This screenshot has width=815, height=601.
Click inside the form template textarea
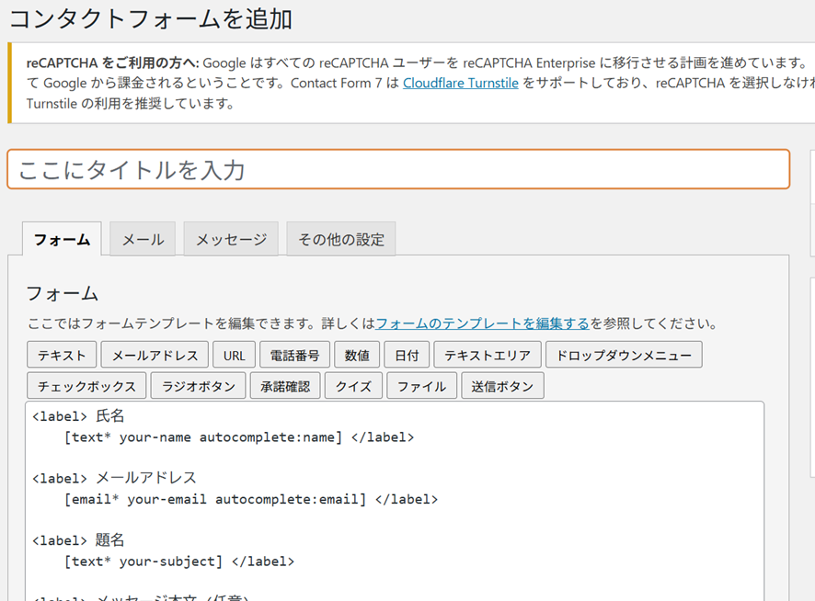click(552, 533)
